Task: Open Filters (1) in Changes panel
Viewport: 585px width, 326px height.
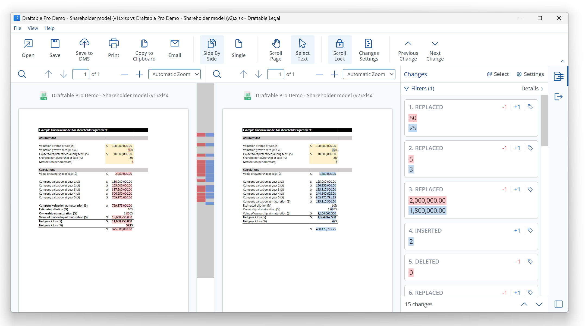Action: (x=419, y=88)
